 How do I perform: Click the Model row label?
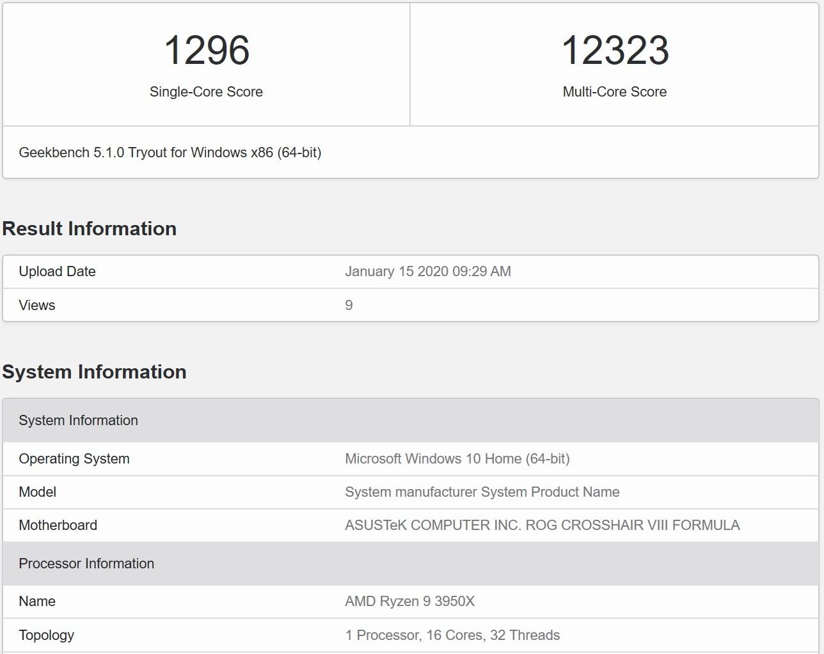(38, 492)
